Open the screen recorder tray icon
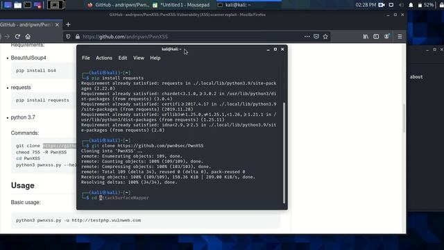The height and width of the screenshot is (250, 444). click(382, 5)
